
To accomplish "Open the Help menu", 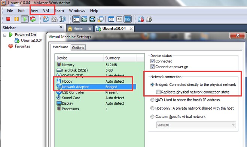I will click(94, 10).
